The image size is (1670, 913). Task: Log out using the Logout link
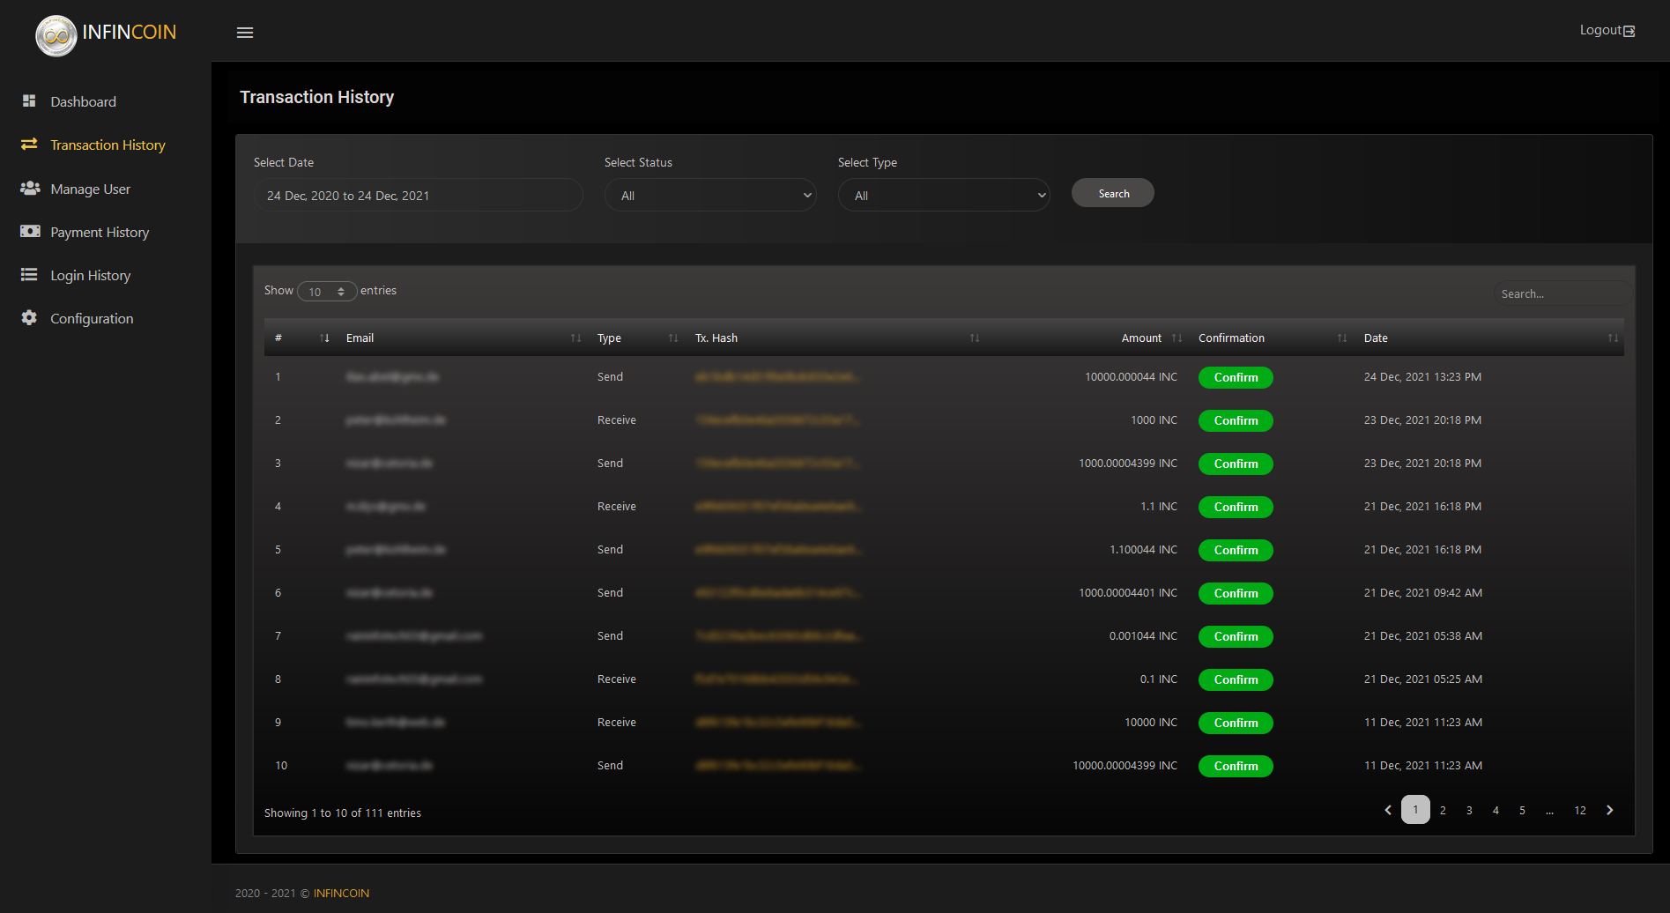click(x=1606, y=31)
